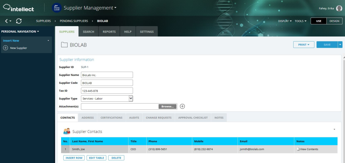Screen dimensions: 345x163
Task: Click the New Supplier plus icon
Action: point(5,48)
